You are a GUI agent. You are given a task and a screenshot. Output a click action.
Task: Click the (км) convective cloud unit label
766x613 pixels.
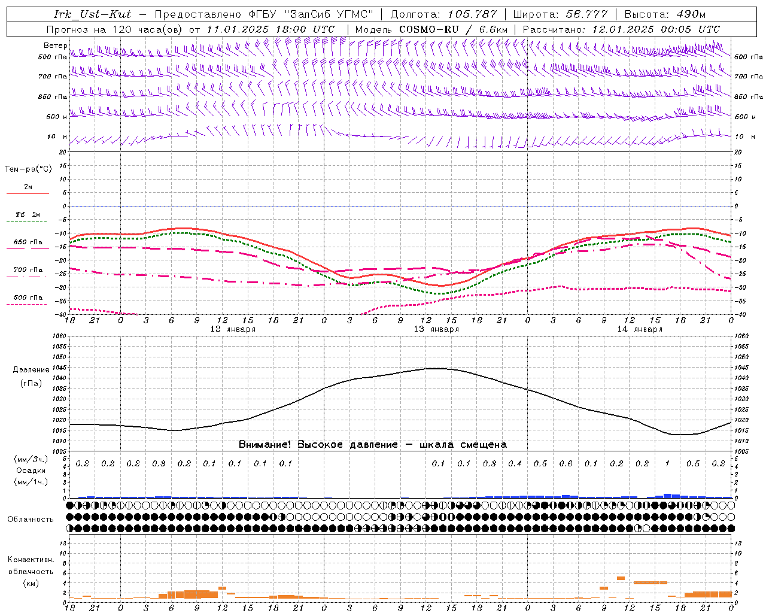point(31,583)
